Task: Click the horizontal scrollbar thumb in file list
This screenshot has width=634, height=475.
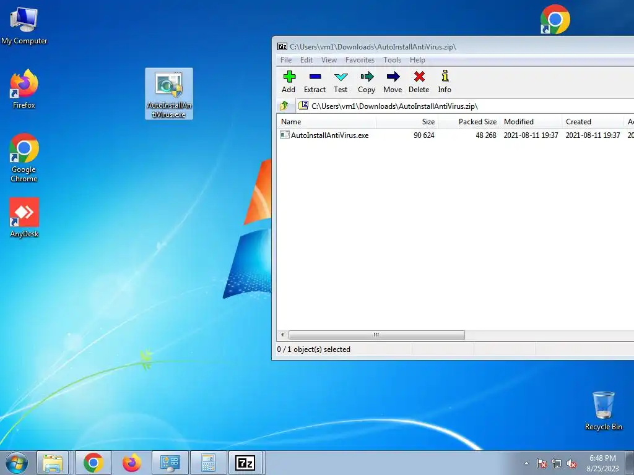Action: [376, 335]
